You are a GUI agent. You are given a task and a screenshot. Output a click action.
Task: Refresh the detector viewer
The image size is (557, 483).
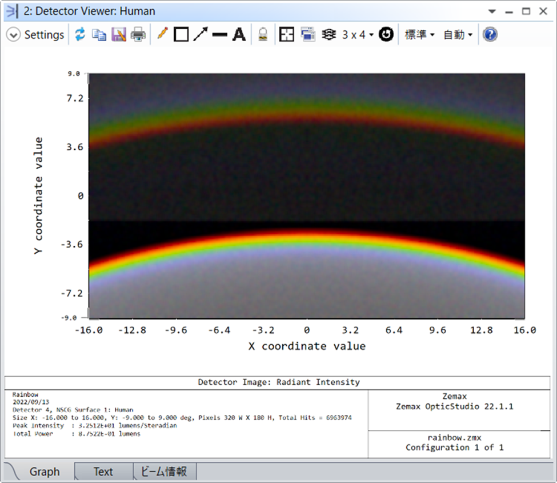pyautogui.click(x=80, y=34)
